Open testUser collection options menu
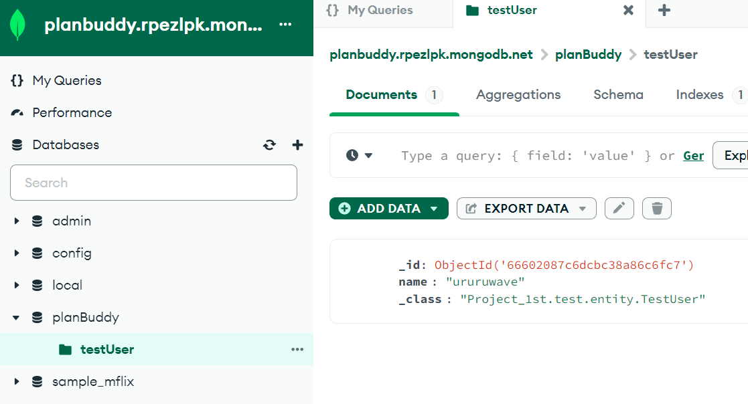Screen dimensions: 748x404 (x=297, y=350)
